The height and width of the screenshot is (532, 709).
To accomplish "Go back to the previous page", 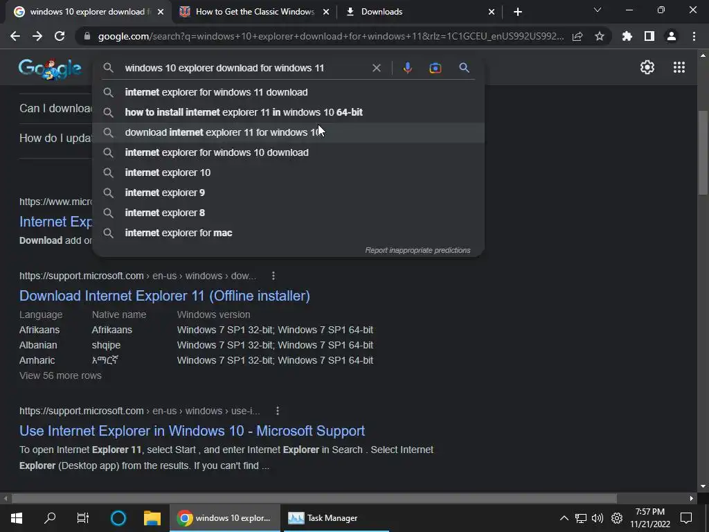I will click(x=15, y=36).
